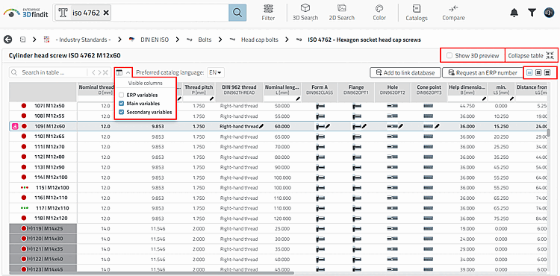The width and height of the screenshot is (560, 276).
Task: Go to Head cap bolts breadcrumb
Action: pos(260,40)
